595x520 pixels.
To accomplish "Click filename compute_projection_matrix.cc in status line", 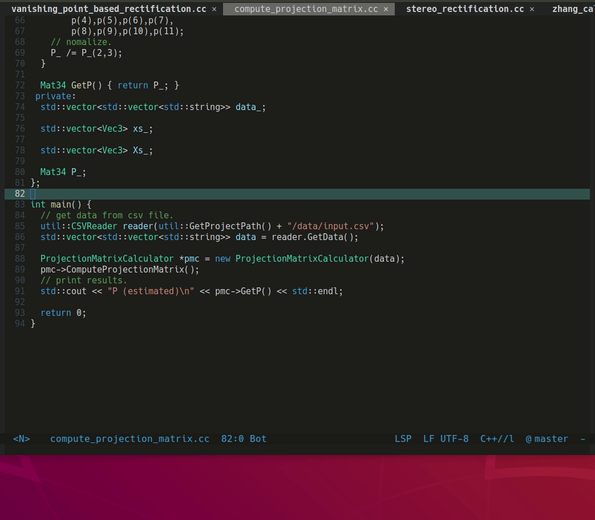I will click(129, 439).
